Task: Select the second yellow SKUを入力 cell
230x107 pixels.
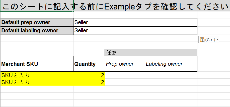Action: coord(37,82)
